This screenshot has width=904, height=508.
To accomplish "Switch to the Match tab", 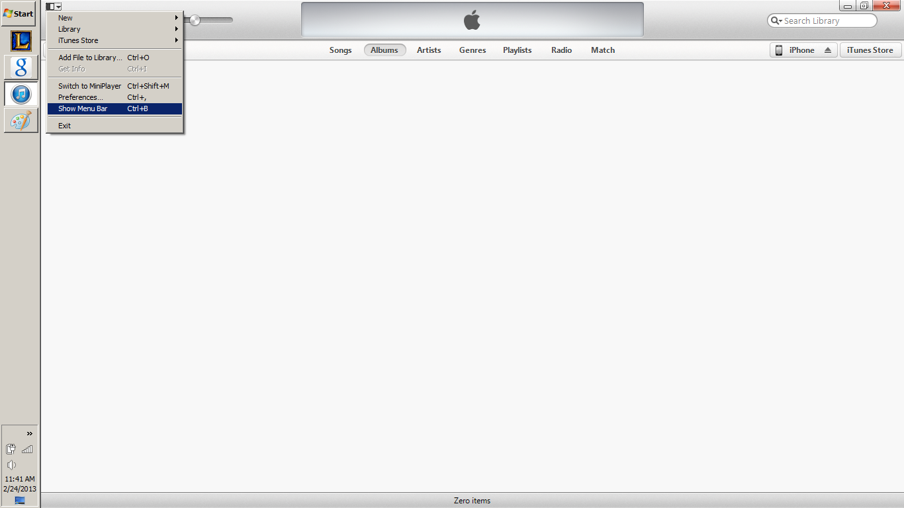I will pyautogui.click(x=603, y=50).
